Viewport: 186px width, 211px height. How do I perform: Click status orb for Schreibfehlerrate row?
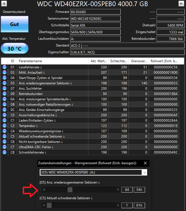tap(4, 152)
